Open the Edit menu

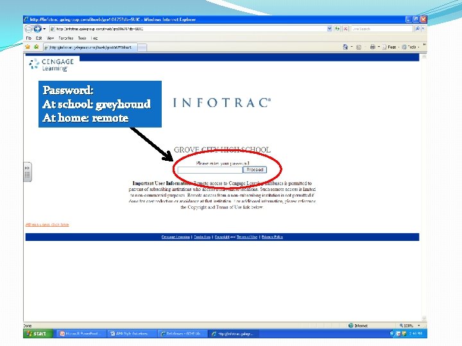(39, 38)
